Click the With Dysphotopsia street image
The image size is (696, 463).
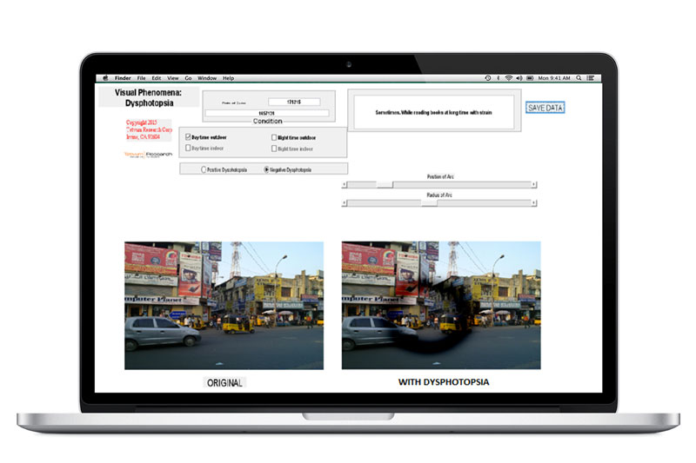coord(441,305)
